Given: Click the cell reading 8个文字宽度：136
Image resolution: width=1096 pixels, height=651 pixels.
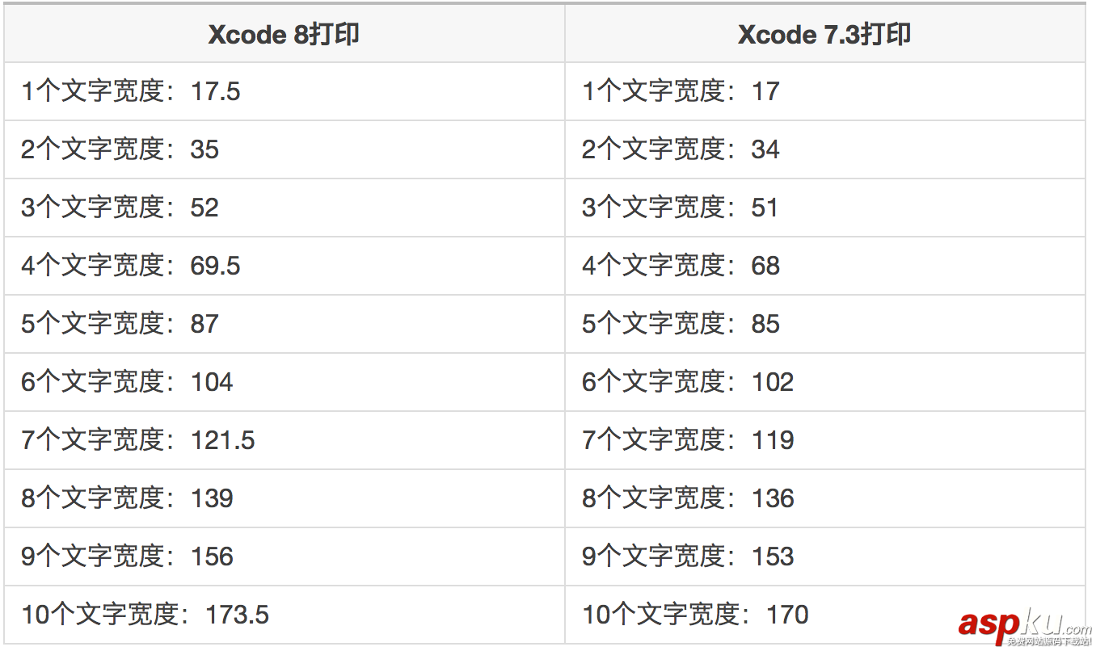Looking at the screenshot, I should pos(688,498).
